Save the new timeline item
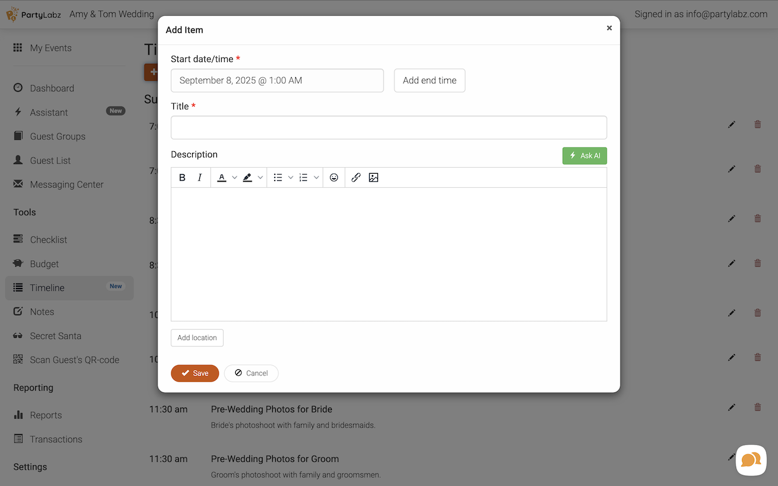Viewport: 778px width, 486px height. (194, 373)
